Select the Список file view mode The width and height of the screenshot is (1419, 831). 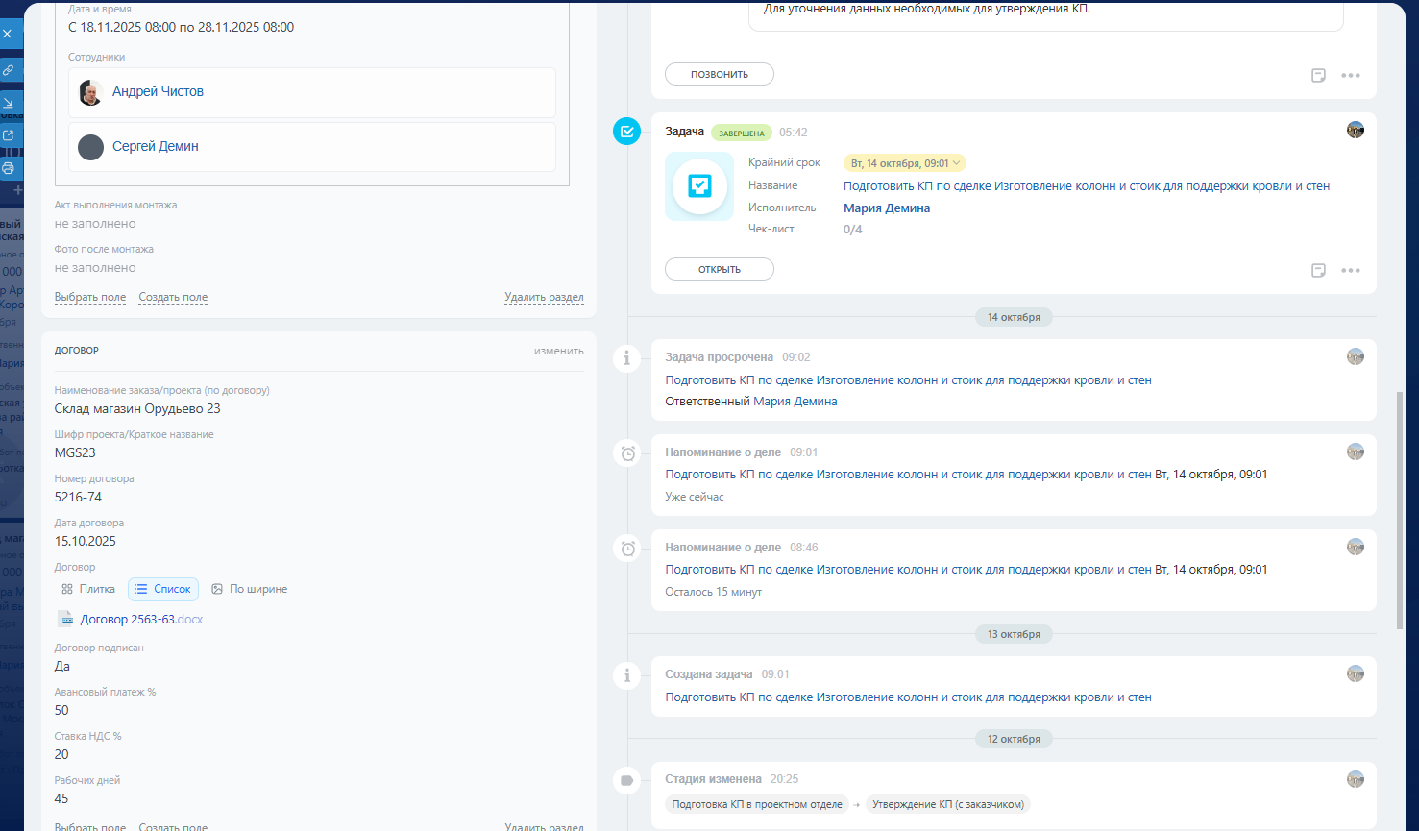pos(163,589)
